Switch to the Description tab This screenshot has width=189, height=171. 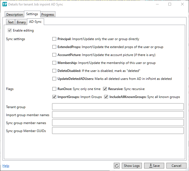(x=14, y=14)
